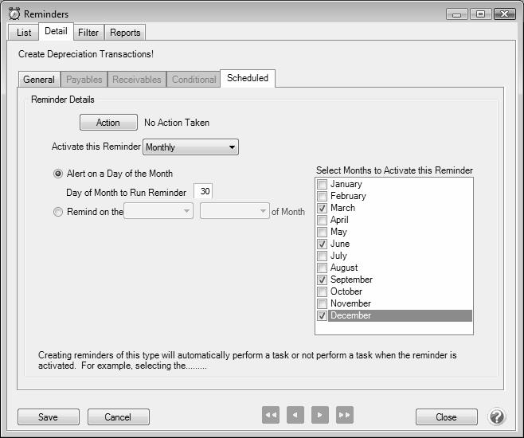Jump to the last record button
Image resolution: width=524 pixels, height=438 pixels.
point(345,415)
